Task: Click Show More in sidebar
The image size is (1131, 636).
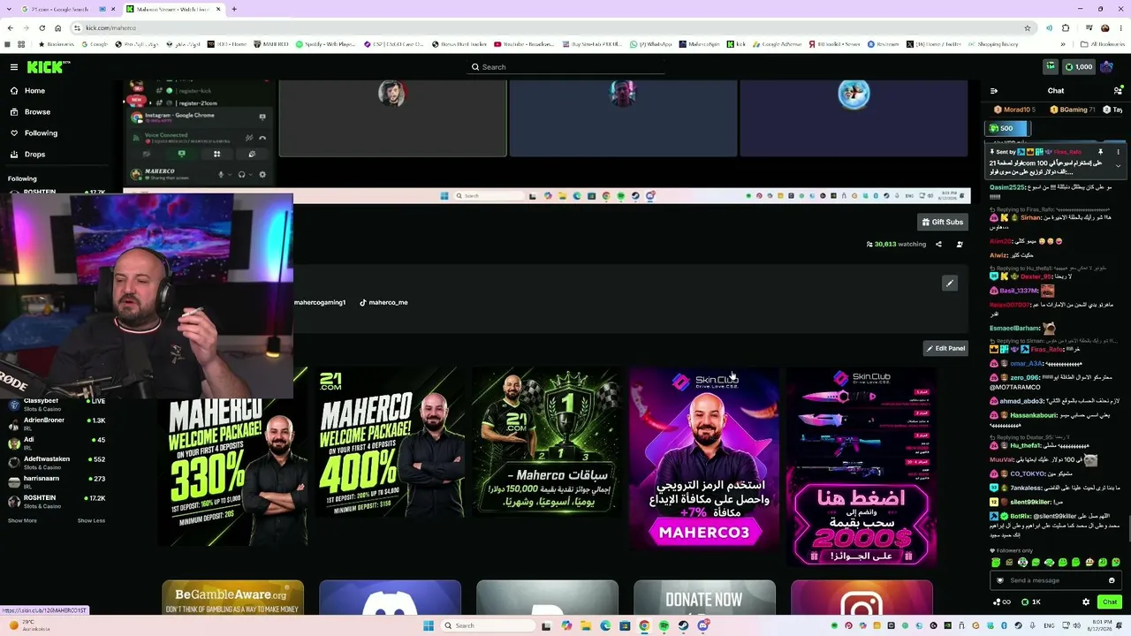Action: 22,521
